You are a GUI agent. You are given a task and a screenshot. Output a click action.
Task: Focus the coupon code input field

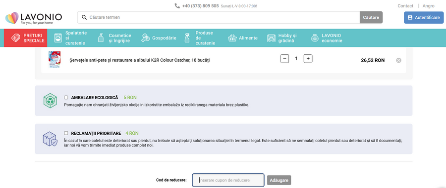(x=228, y=180)
